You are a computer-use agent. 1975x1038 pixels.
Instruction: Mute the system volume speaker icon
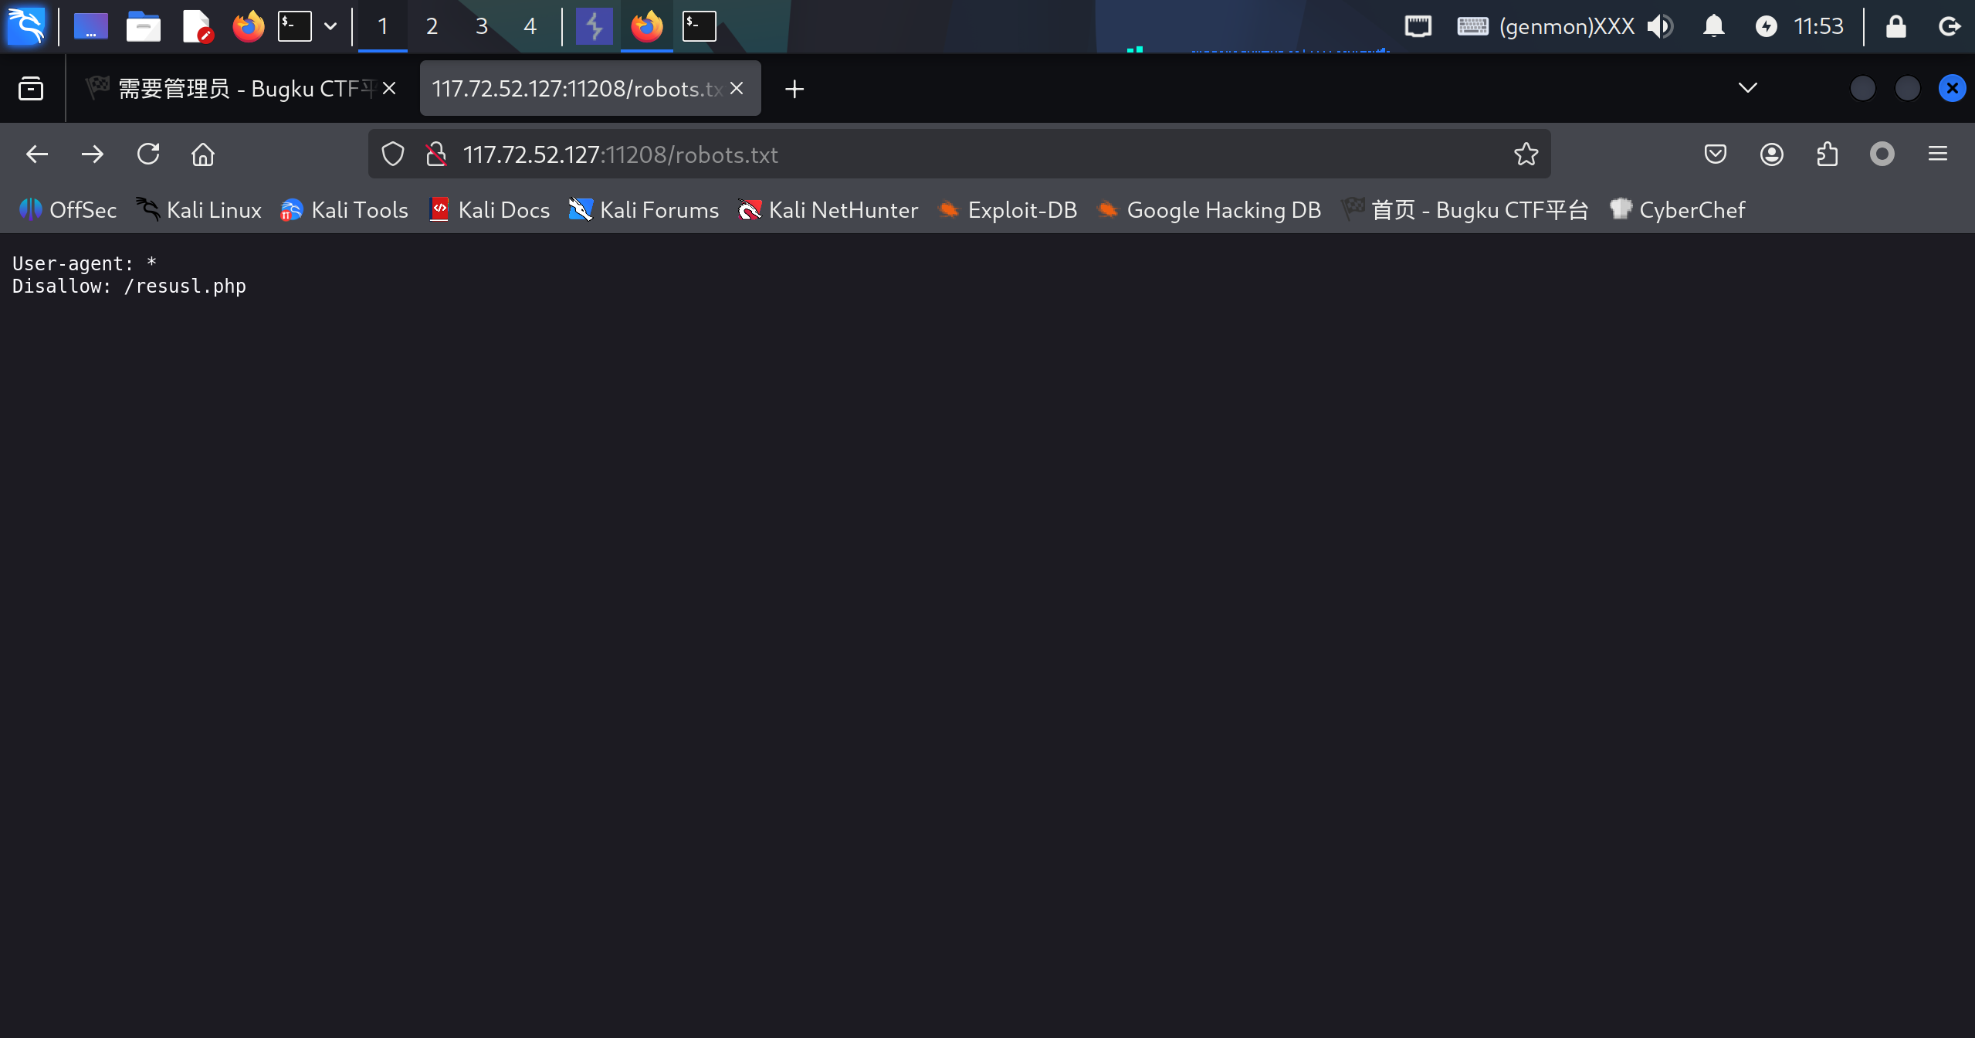[1659, 26]
